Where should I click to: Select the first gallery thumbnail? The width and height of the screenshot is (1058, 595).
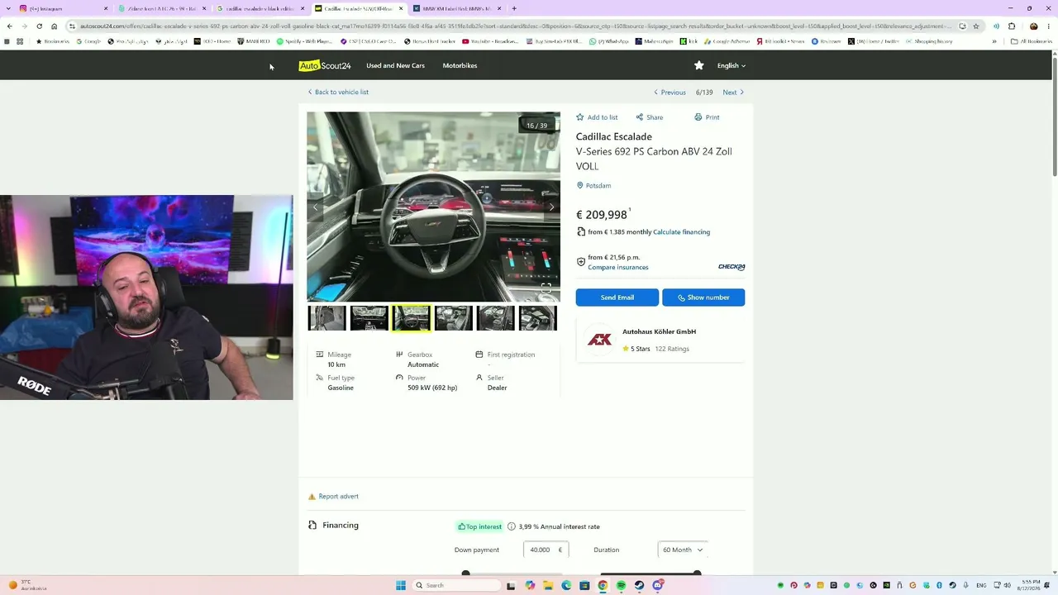(x=327, y=318)
